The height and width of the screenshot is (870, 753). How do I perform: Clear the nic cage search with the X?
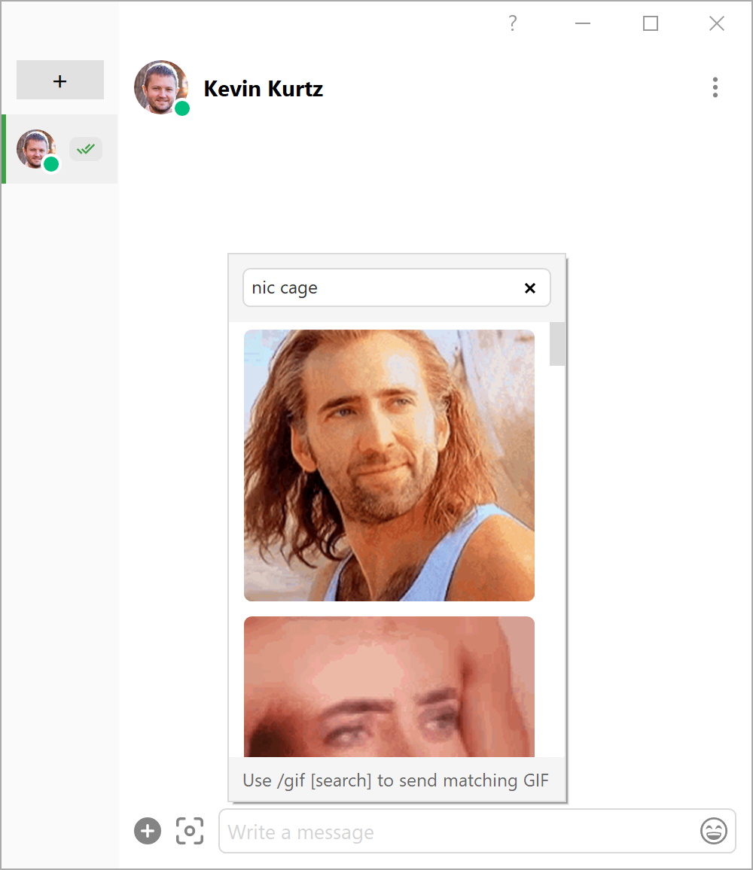[529, 287]
